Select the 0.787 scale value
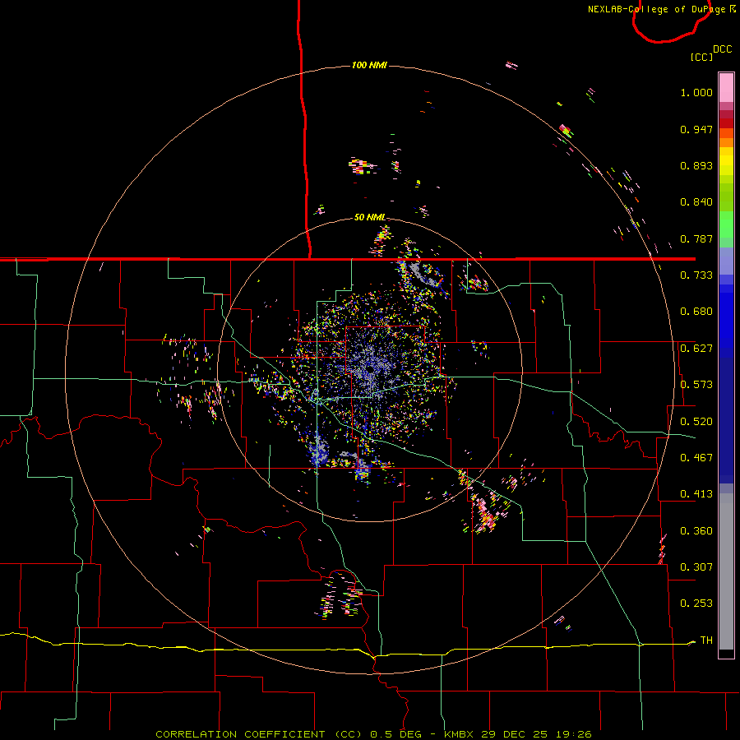740x740 pixels. (x=696, y=238)
